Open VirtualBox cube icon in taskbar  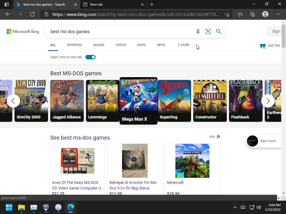pos(46,207)
